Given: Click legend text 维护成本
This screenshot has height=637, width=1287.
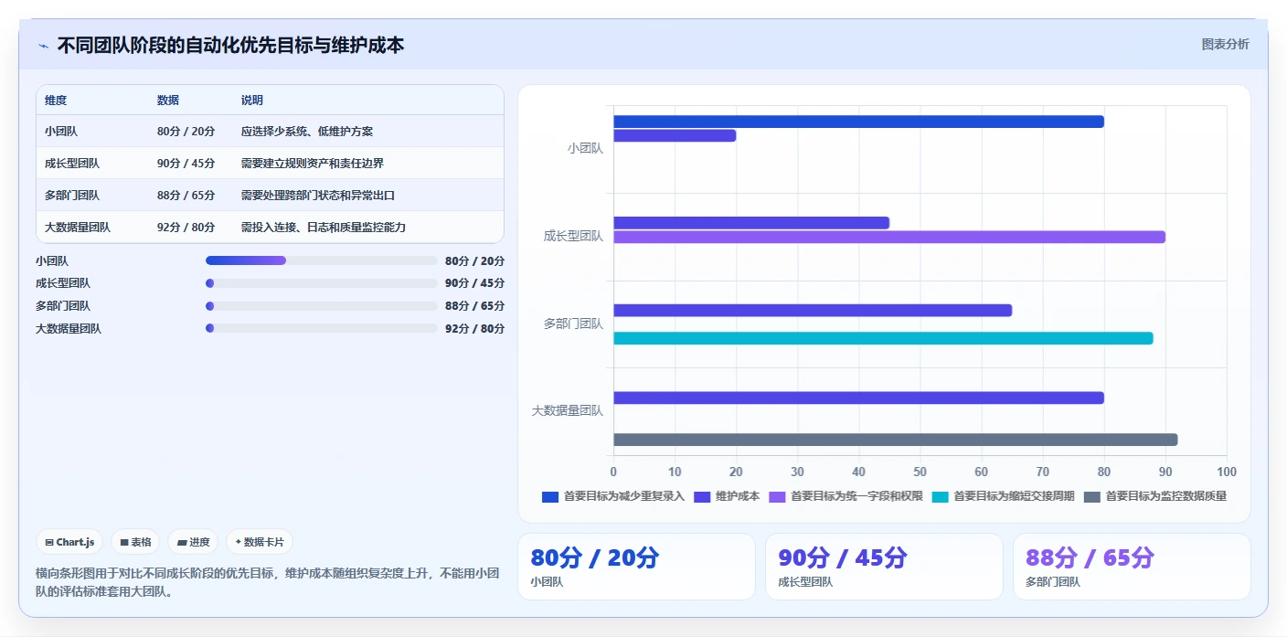Looking at the screenshot, I should (x=738, y=497).
